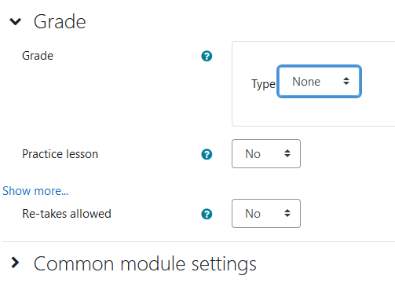Open the Practice lesson dropdown
395x283 pixels.
[266, 154]
